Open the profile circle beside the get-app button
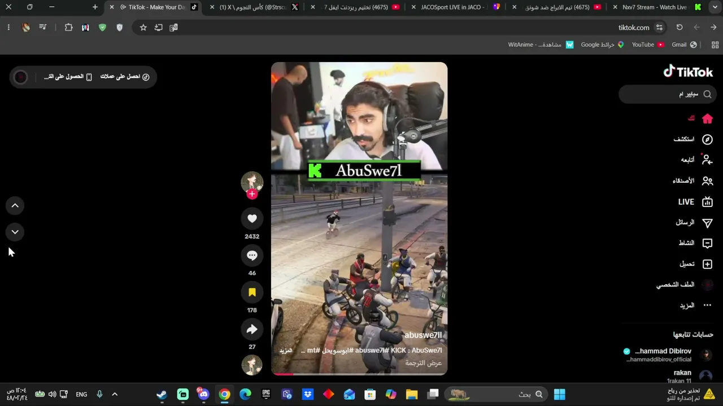 20,77
